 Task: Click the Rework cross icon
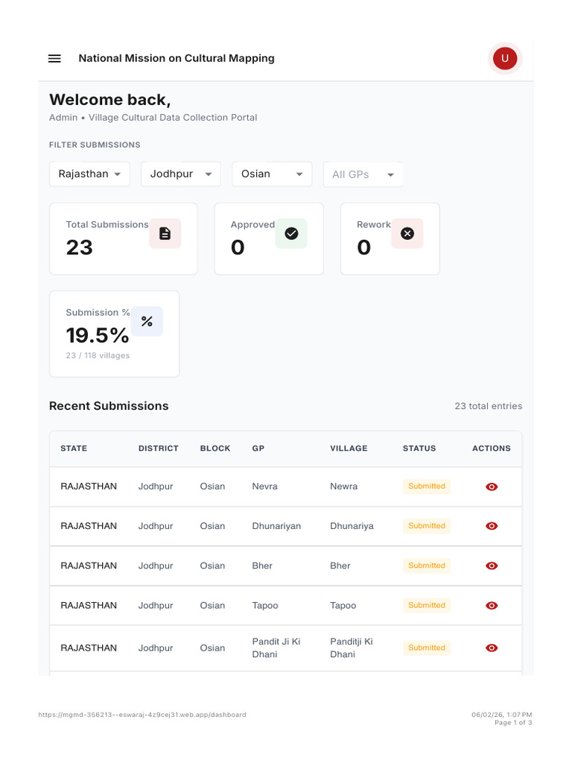tap(407, 233)
